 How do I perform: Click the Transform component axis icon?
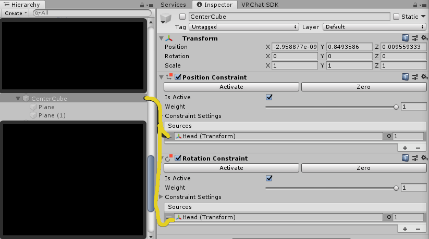[x=169, y=38]
